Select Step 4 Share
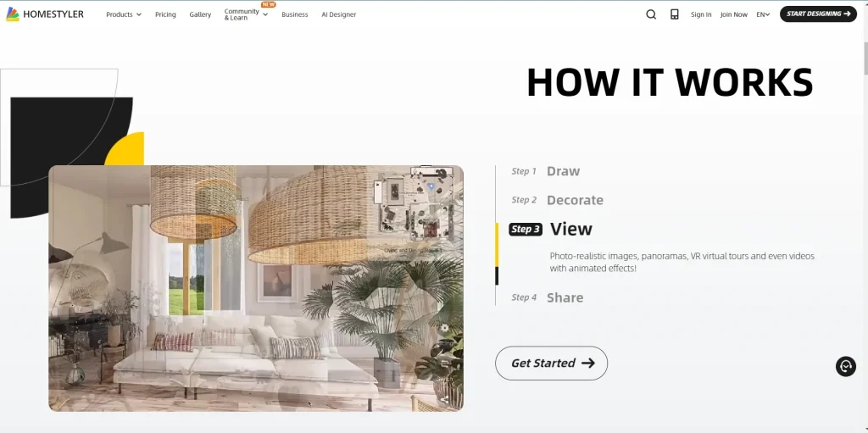 click(547, 297)
